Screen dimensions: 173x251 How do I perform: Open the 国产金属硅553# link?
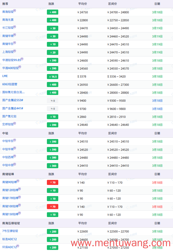[13, 100]
